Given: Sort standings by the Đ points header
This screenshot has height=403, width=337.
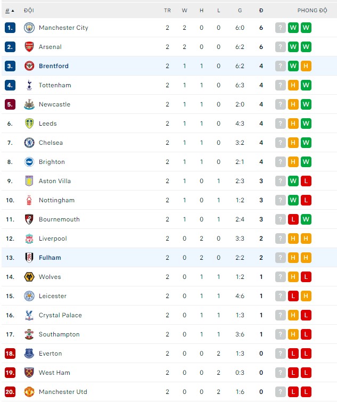Looking at the screenshot, I should [x=261, y=11].
